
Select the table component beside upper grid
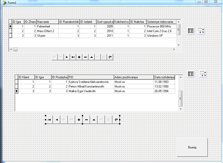pyautogui.click(x=191, y=31)
